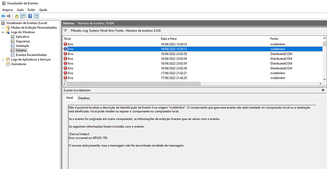Click the filter funnel icon above the event list

(x=65, y=30)
